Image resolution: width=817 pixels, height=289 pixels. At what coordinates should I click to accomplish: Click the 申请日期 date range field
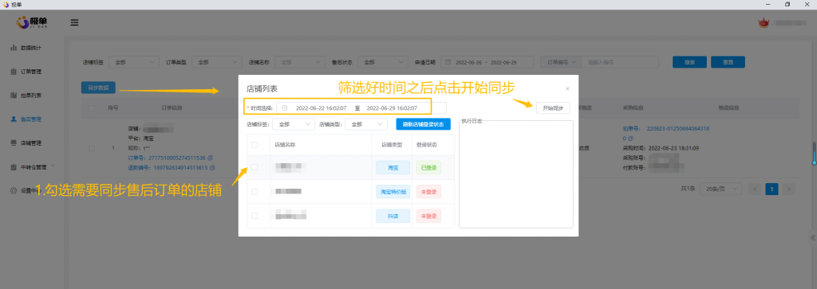point(487,62)
